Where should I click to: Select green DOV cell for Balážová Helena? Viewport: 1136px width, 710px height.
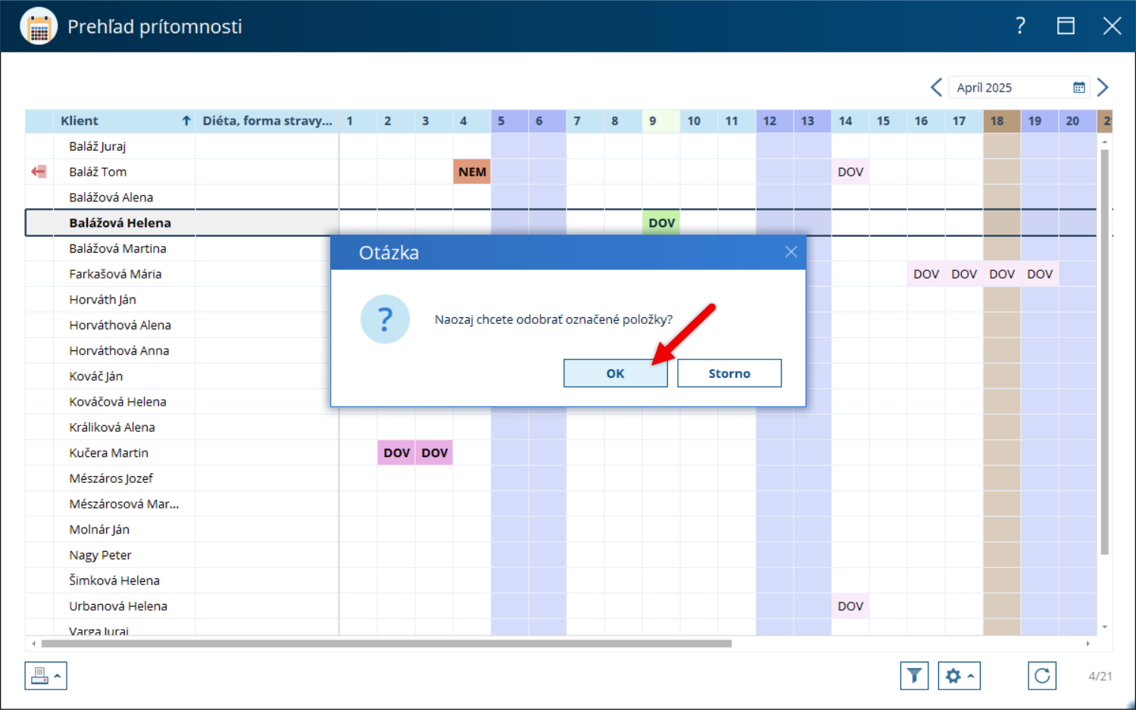(x=661, y=223)
